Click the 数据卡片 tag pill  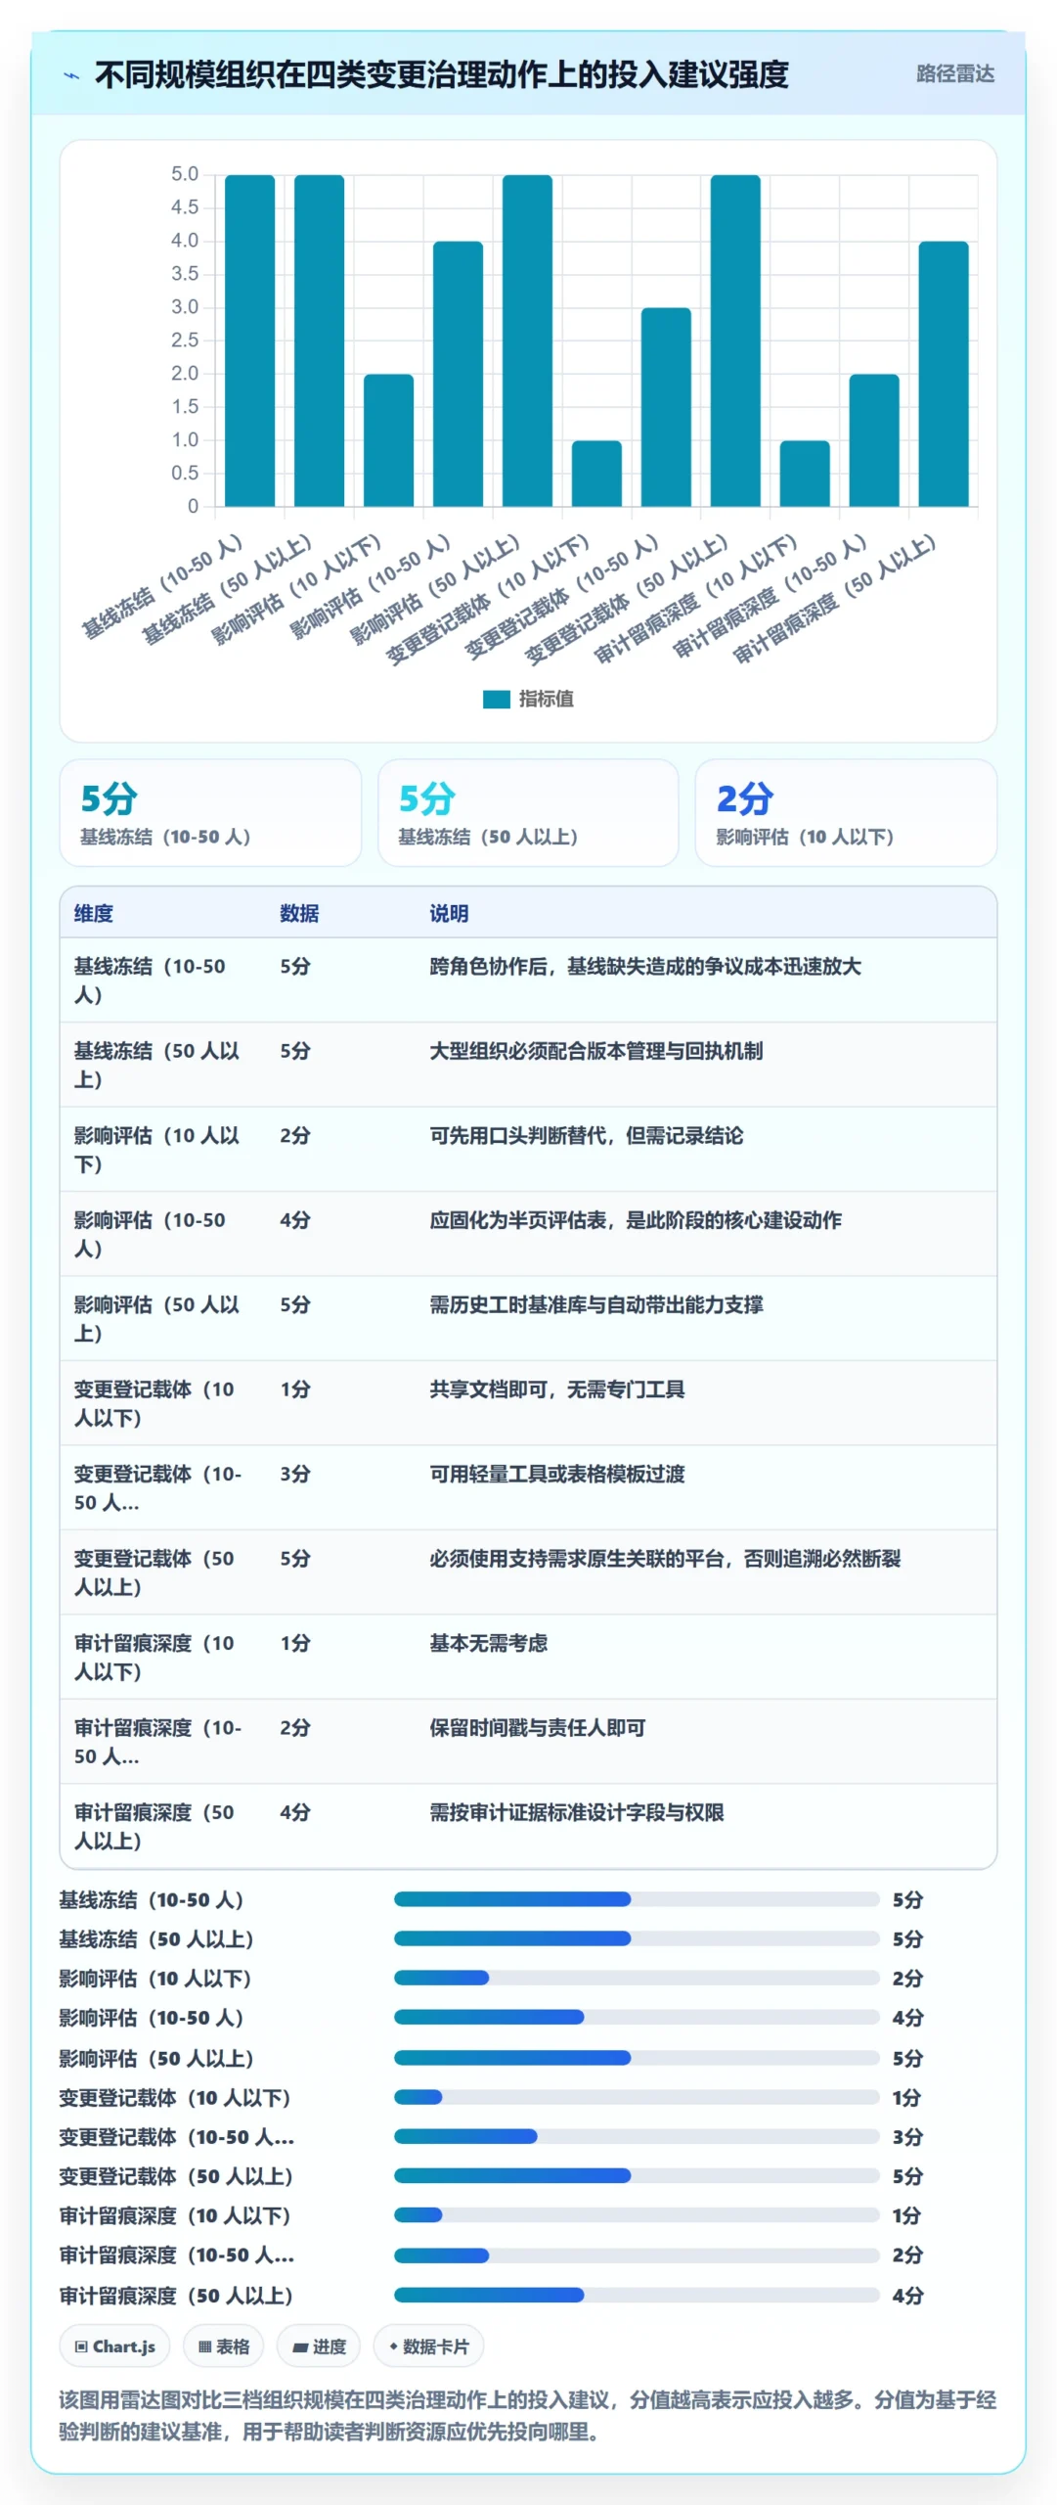(428, 2346)
